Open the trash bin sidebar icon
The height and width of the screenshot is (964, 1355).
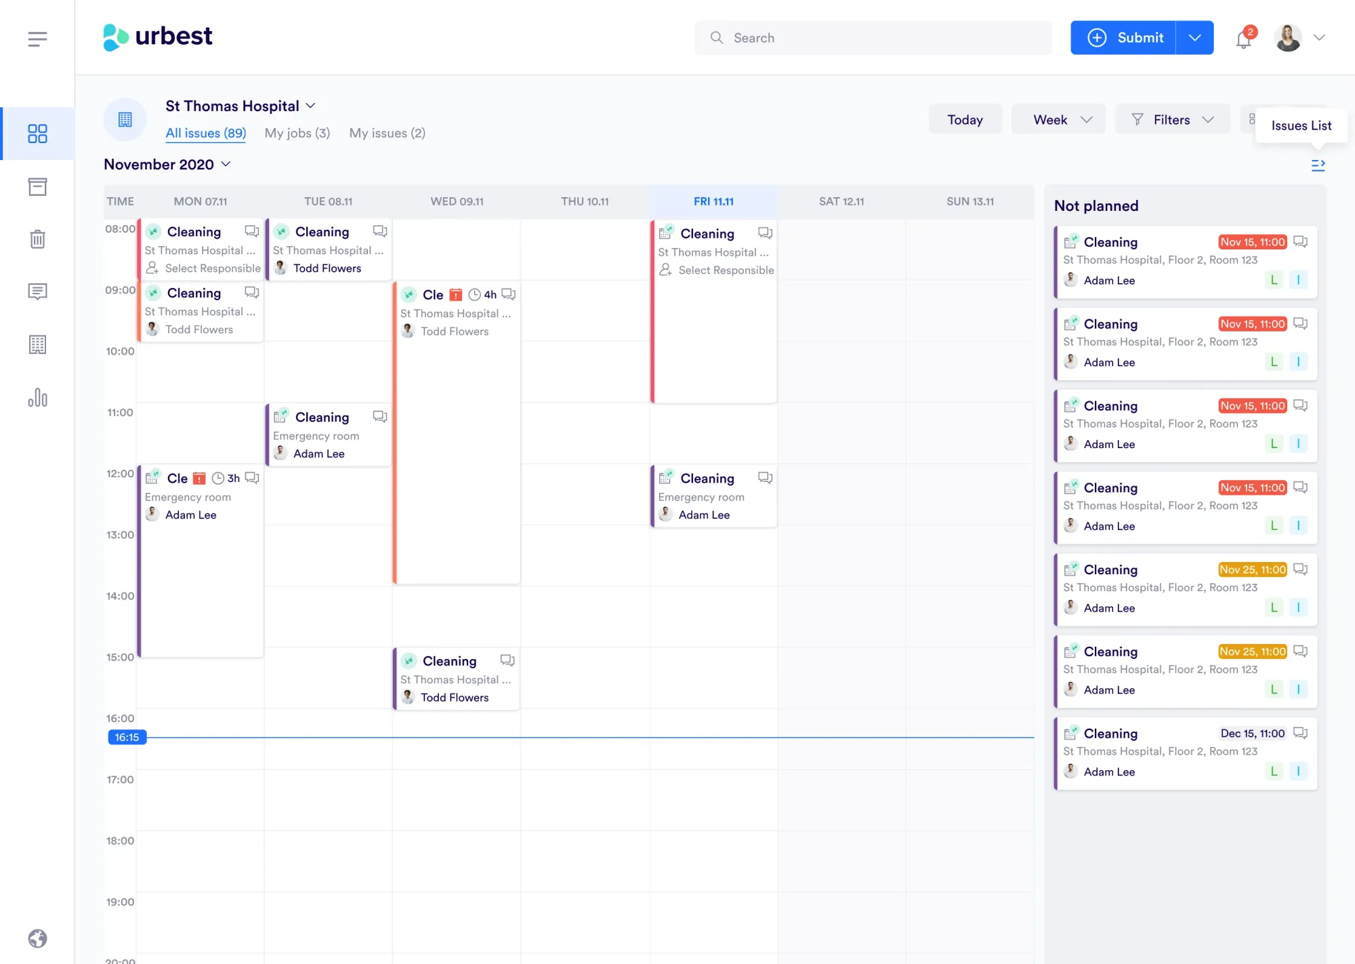pos(37,239)
